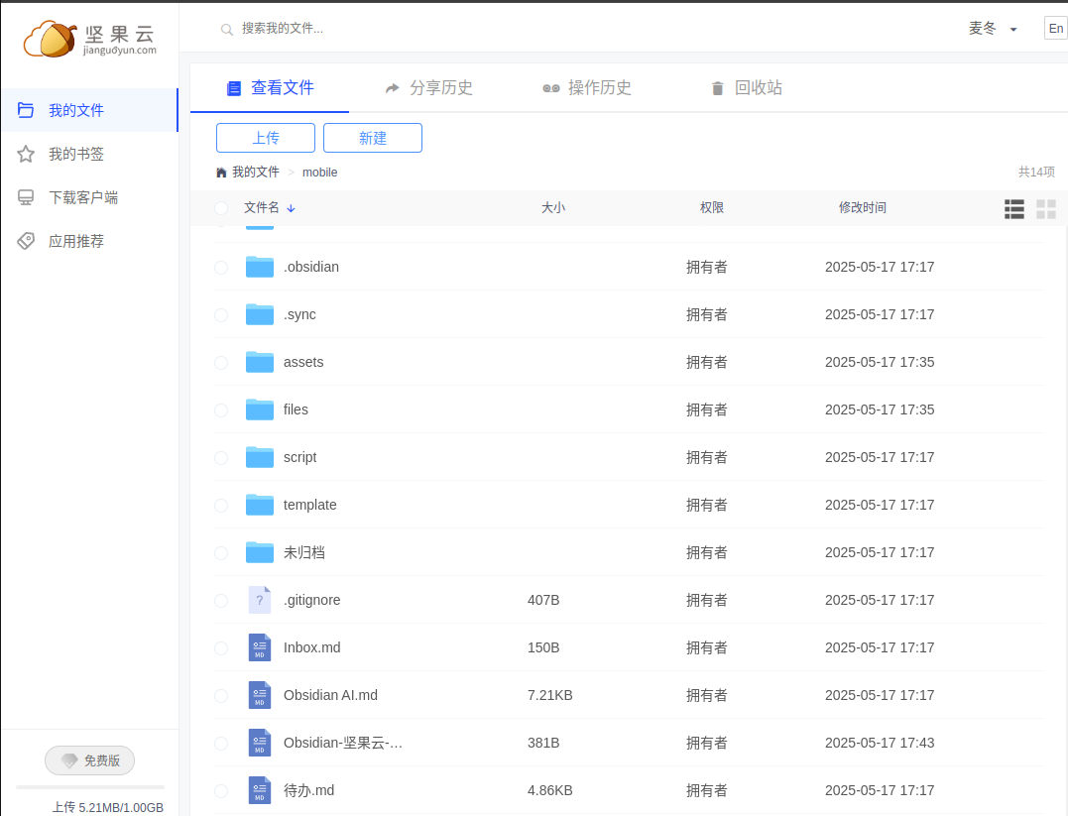1068x816 pixels.
Task: Open the assets folder icon
Action: (260, 362)
